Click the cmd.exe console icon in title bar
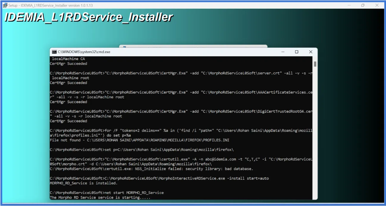386x206 pixels. click(54, 52)
